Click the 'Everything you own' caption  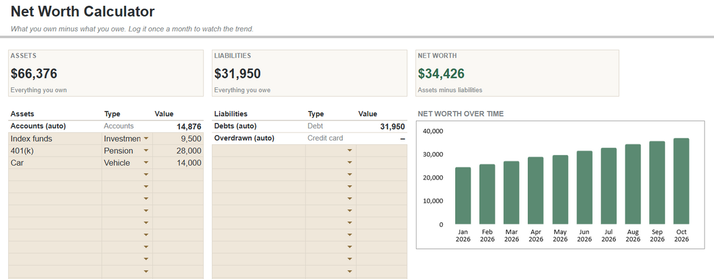click(39, 90)
